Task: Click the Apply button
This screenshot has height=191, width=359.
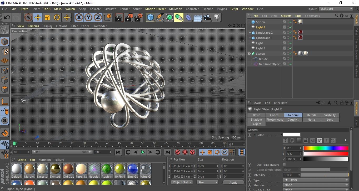Action: (233, 182)
